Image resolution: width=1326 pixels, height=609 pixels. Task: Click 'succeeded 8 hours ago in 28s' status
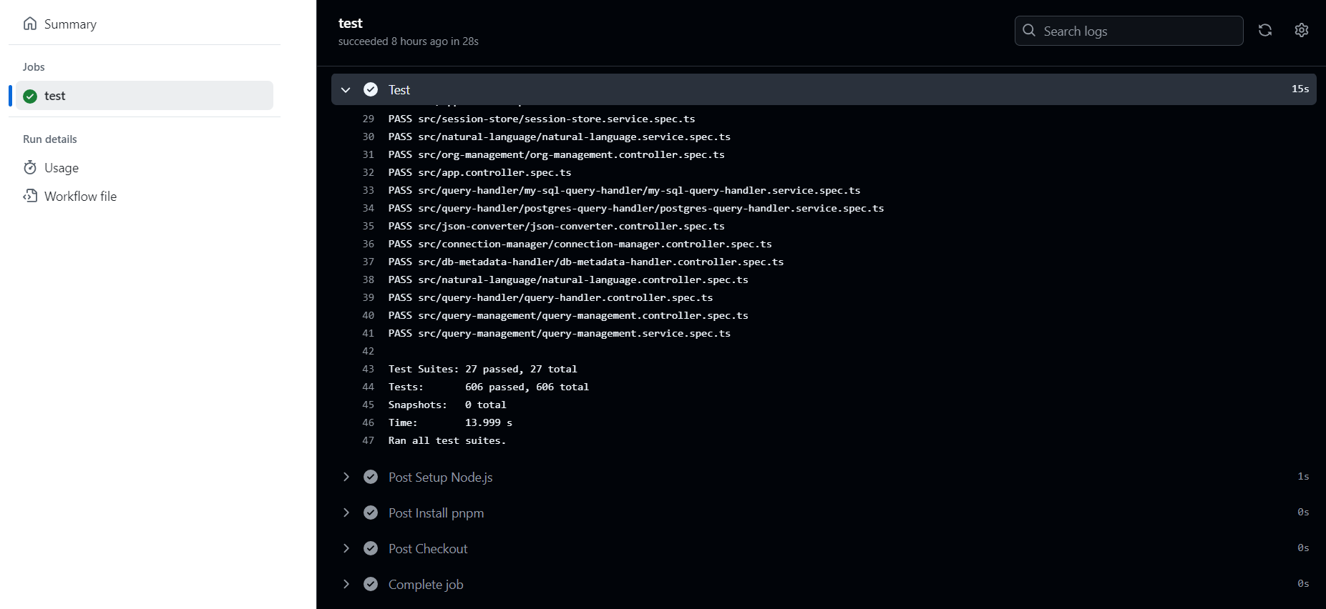click(409, 41)
